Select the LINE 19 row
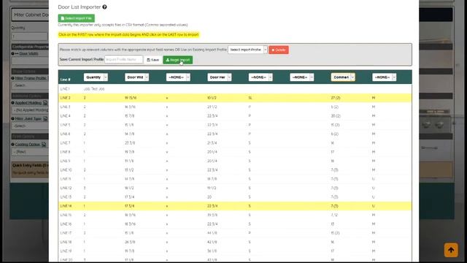The width and height of the screenshot is (467, 263). (235, 251)
